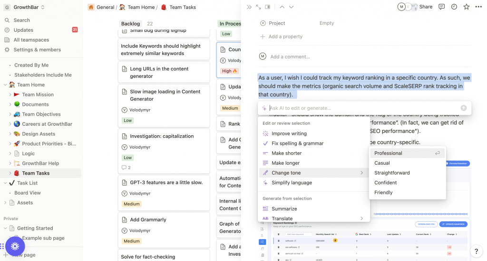487x261 pixels.
Task: Open Change tone submenu
Action: tap(314, 173)
